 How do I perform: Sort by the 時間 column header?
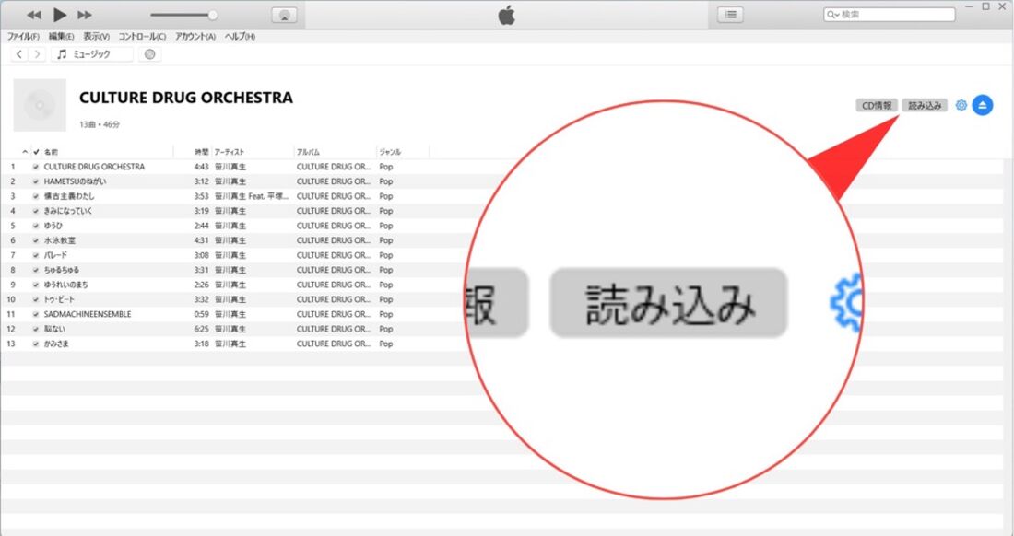pyautogui.click(x=202, y=152)
